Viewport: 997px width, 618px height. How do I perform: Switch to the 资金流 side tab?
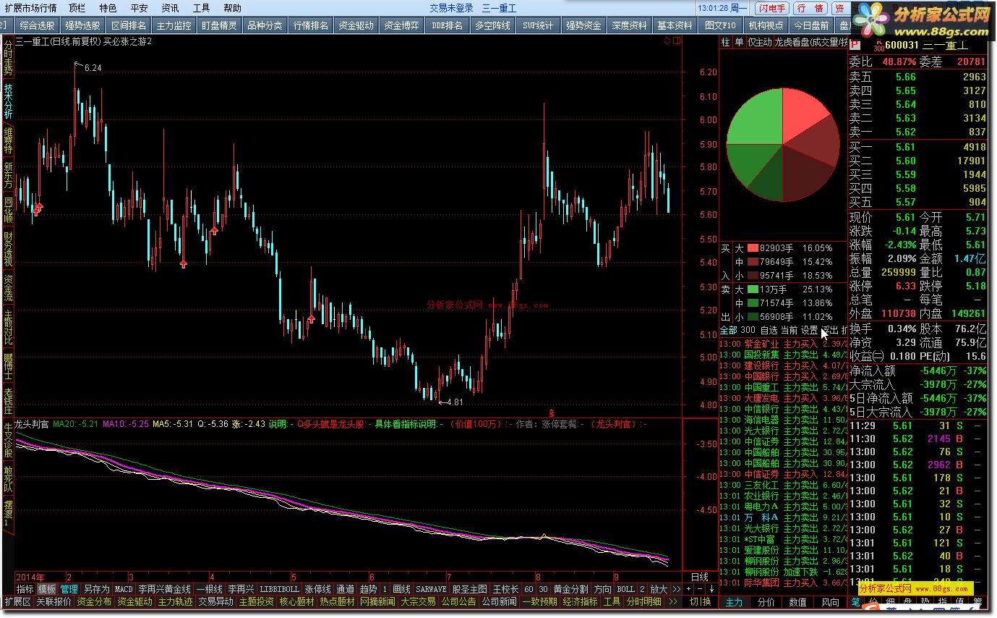(x=8, y=288)
